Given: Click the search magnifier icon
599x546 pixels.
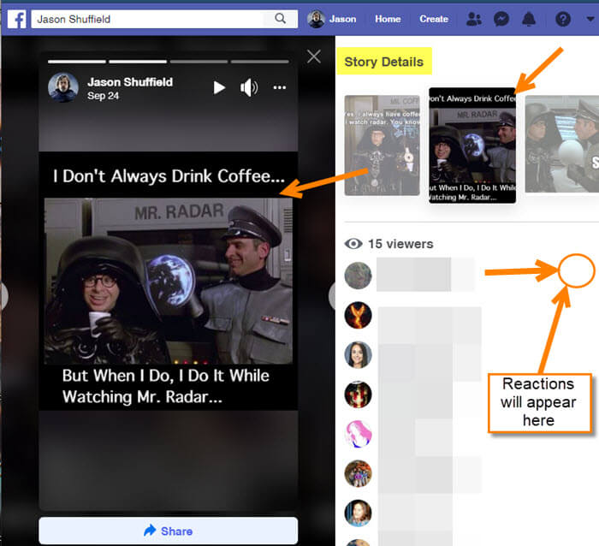Looking at the screenshot, I should [x=280, y=18].
